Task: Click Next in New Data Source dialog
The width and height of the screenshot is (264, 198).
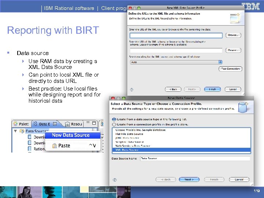Action: [189, 179]
